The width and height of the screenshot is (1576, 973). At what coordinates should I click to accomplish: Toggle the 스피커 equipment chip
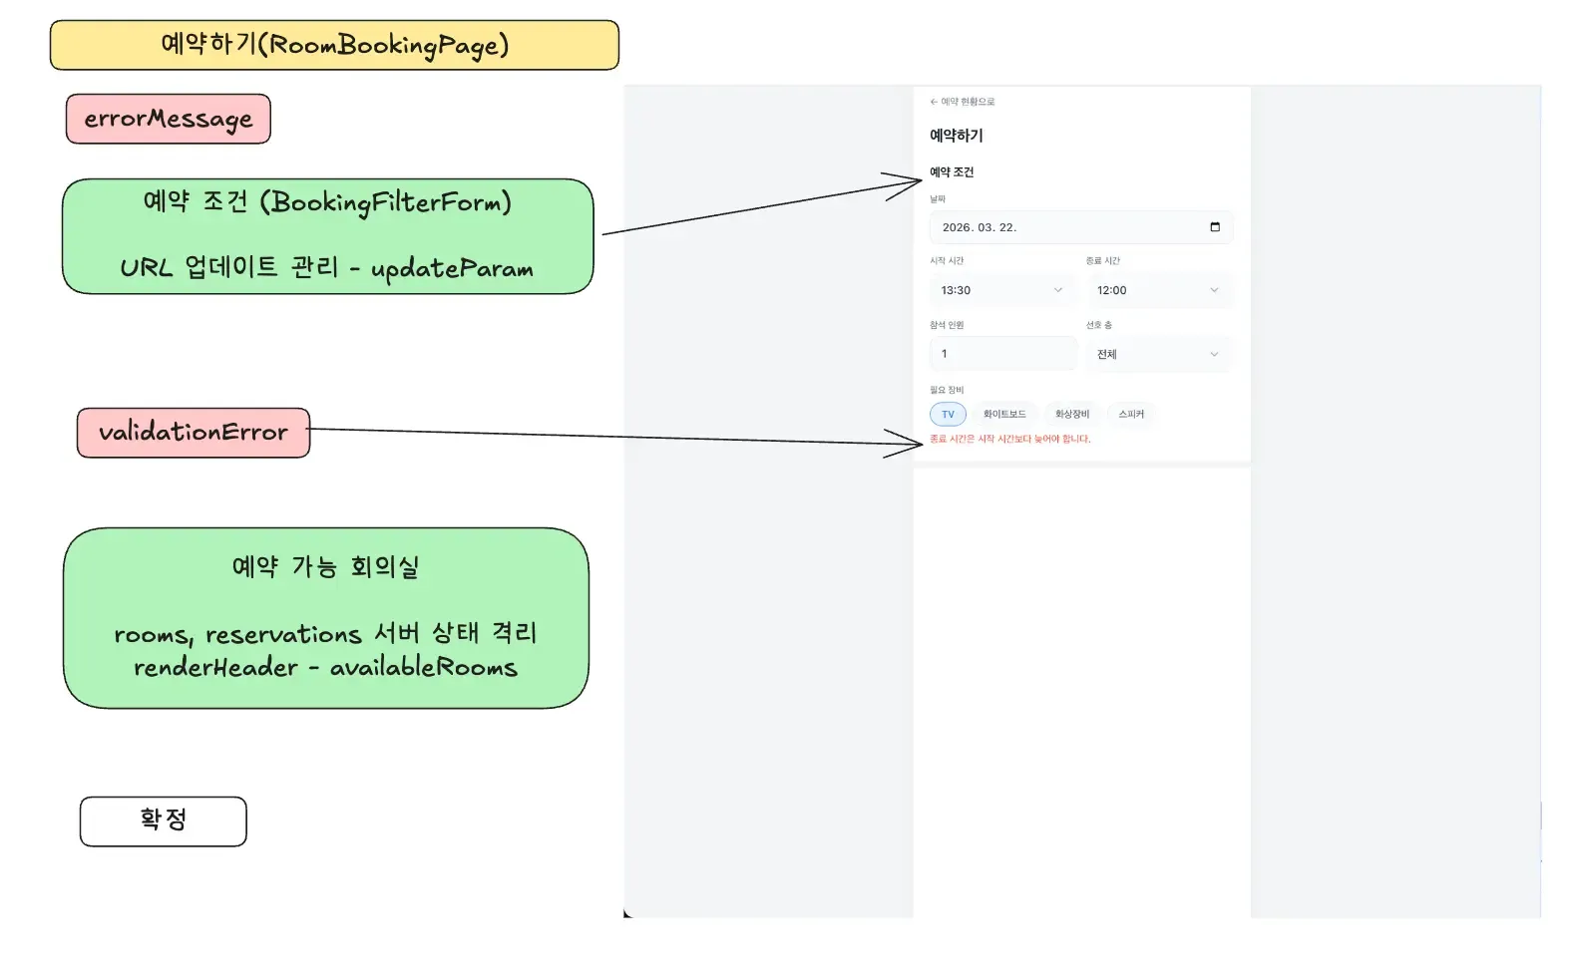(x=1131, y=414)
